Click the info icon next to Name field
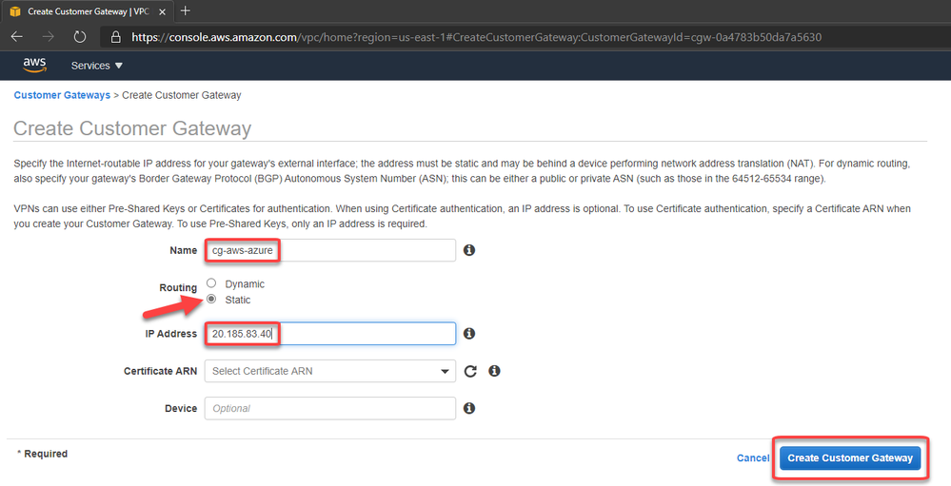 pos(469,250)
